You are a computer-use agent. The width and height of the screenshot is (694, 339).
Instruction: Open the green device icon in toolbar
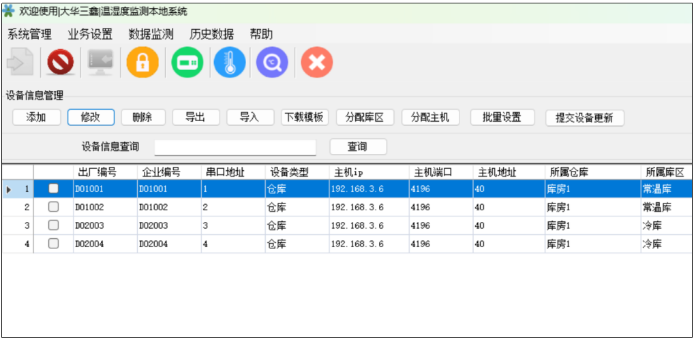pos(186,63)
